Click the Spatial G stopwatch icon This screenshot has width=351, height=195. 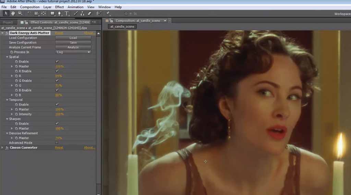point(16,86)
